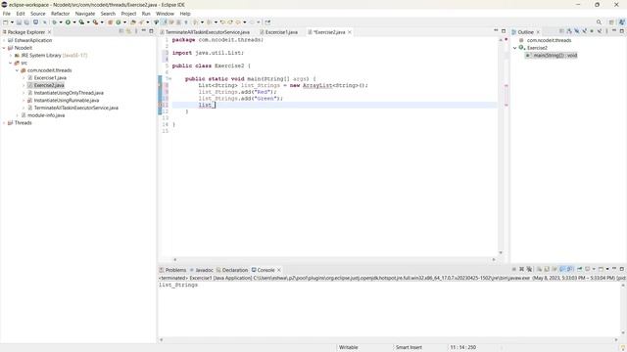This screenshot has width=627, height=352.
Task: Click the Java perspective icon
Action: 622,22
